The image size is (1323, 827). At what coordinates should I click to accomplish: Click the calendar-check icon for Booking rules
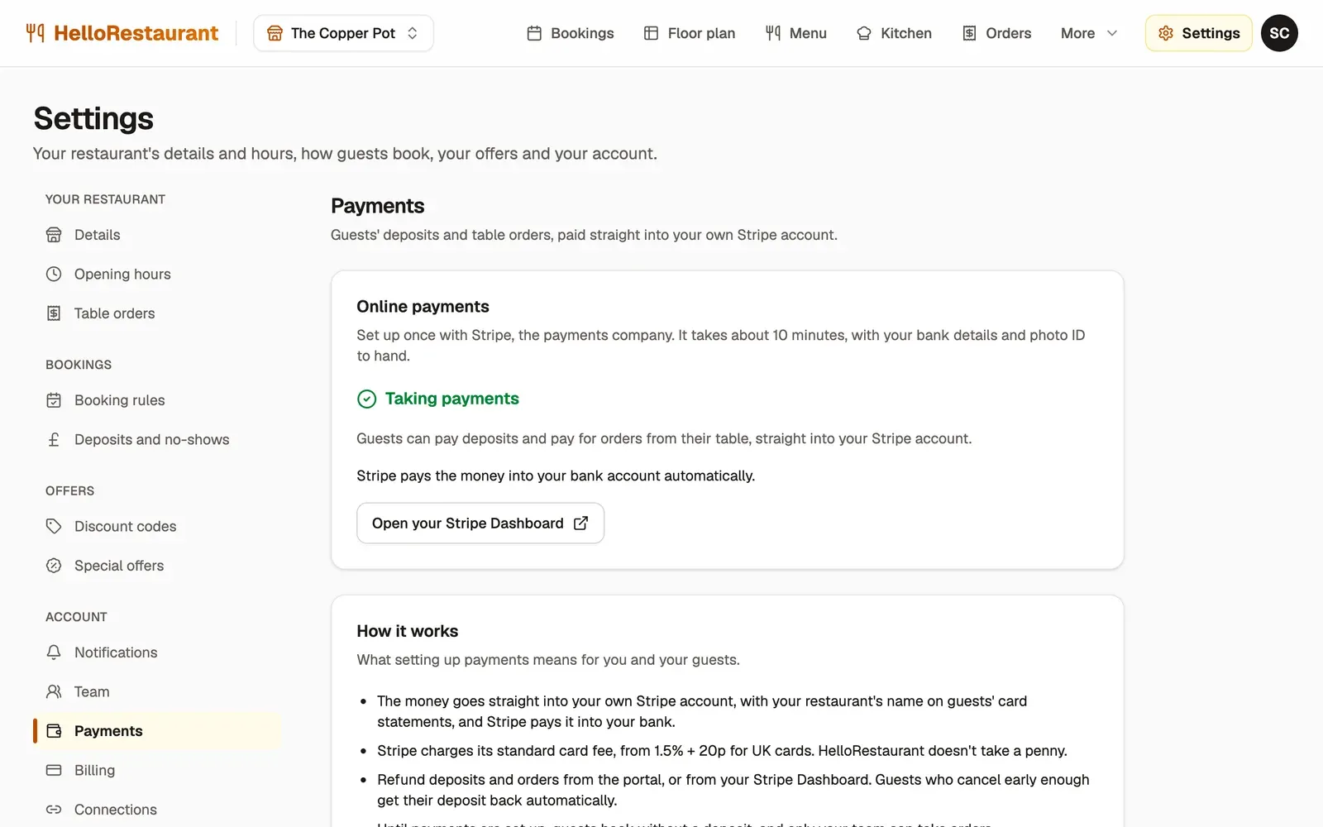[54, 400]
